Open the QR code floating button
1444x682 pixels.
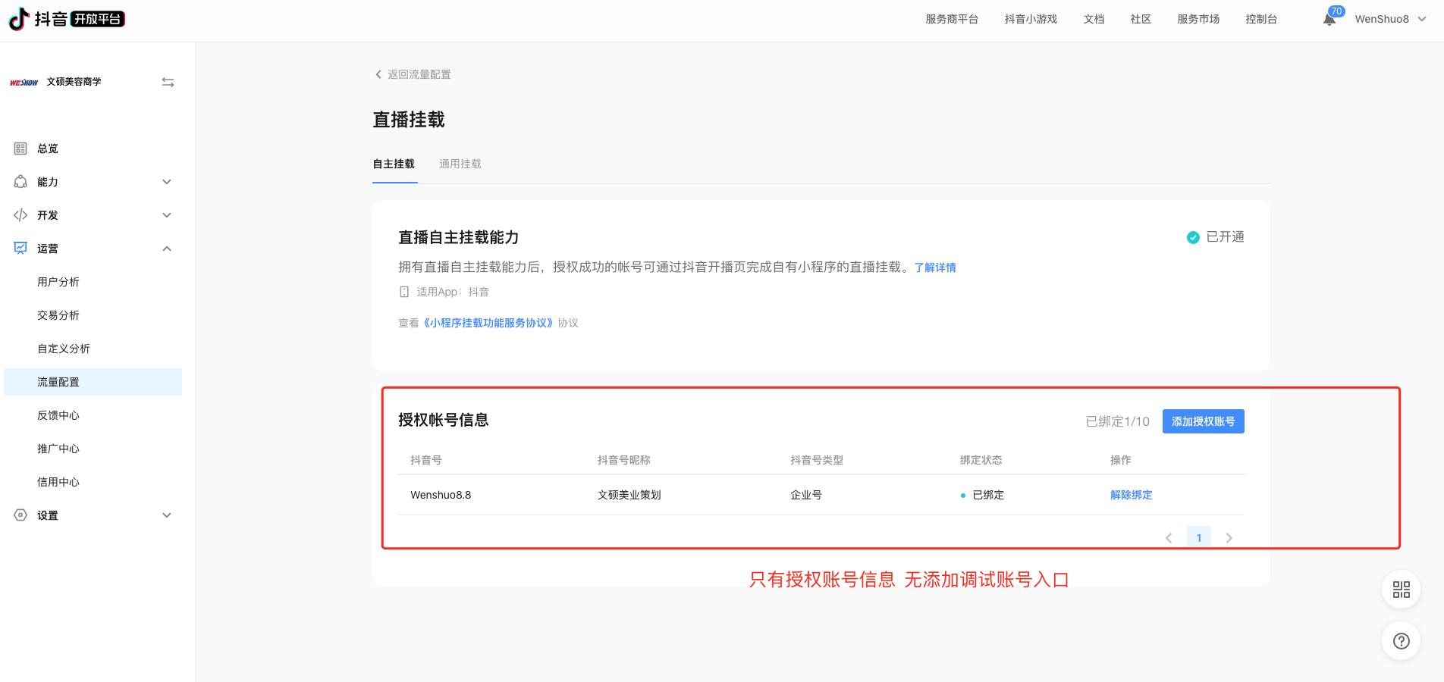[x=1401, y=590]
